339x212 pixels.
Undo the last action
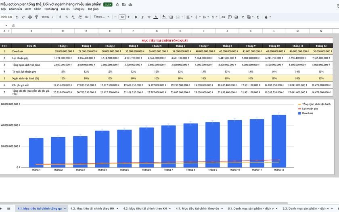tap(17, 17)
